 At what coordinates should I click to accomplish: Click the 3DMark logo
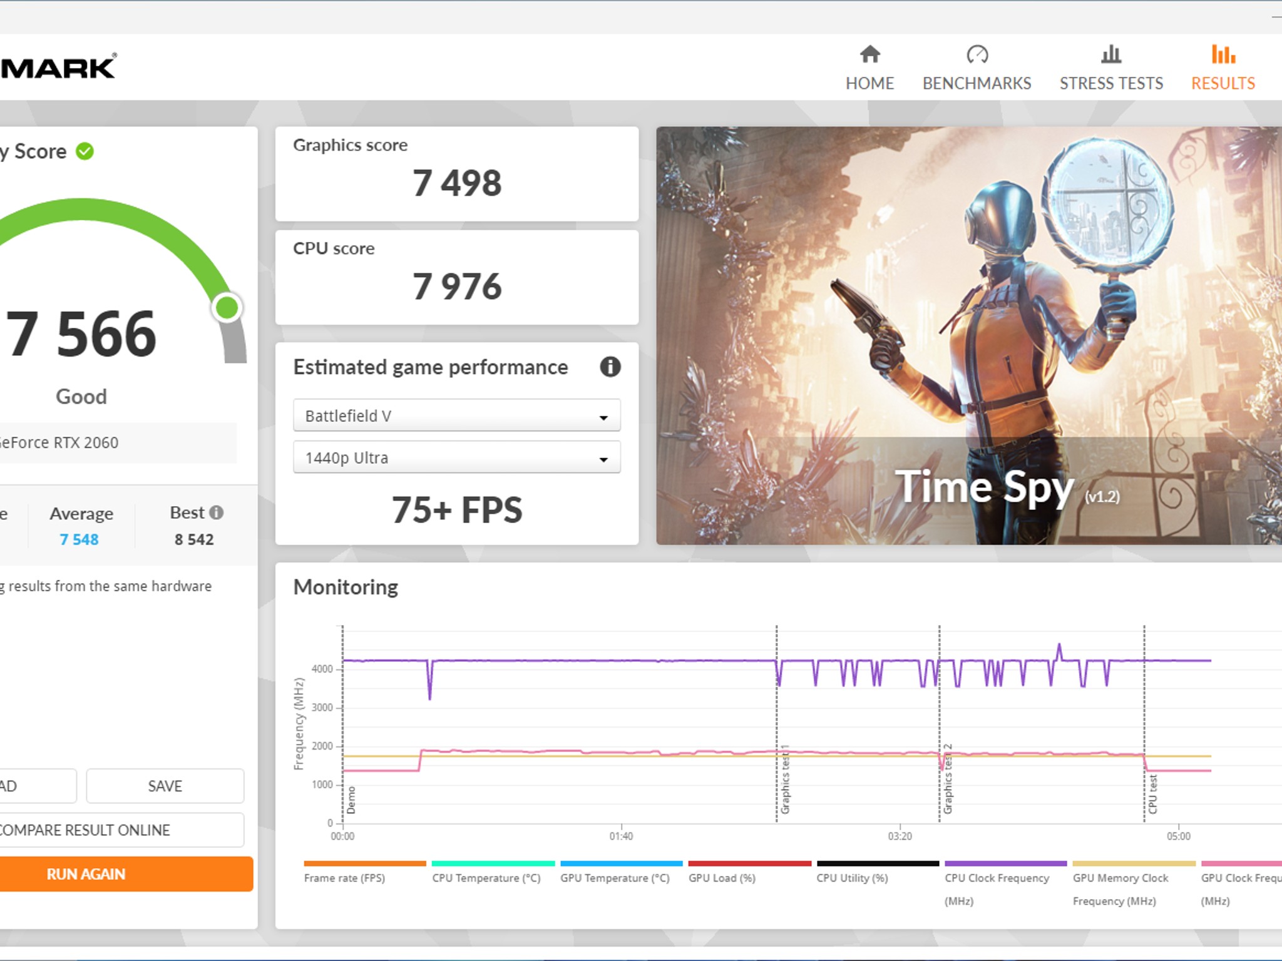point(58,68)
